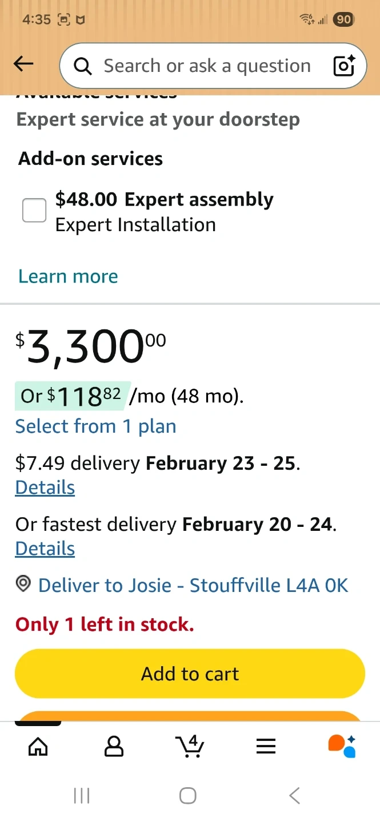
Task: Launch the Rufus AI assistant icon
Action: point(342,746)
